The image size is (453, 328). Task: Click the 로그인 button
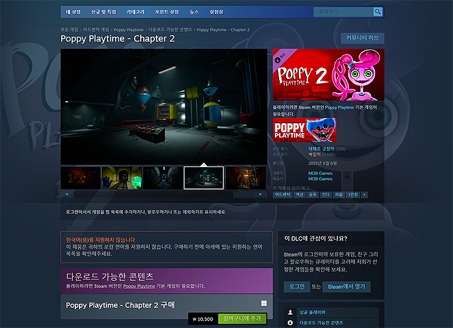click(x=297, y=287)
